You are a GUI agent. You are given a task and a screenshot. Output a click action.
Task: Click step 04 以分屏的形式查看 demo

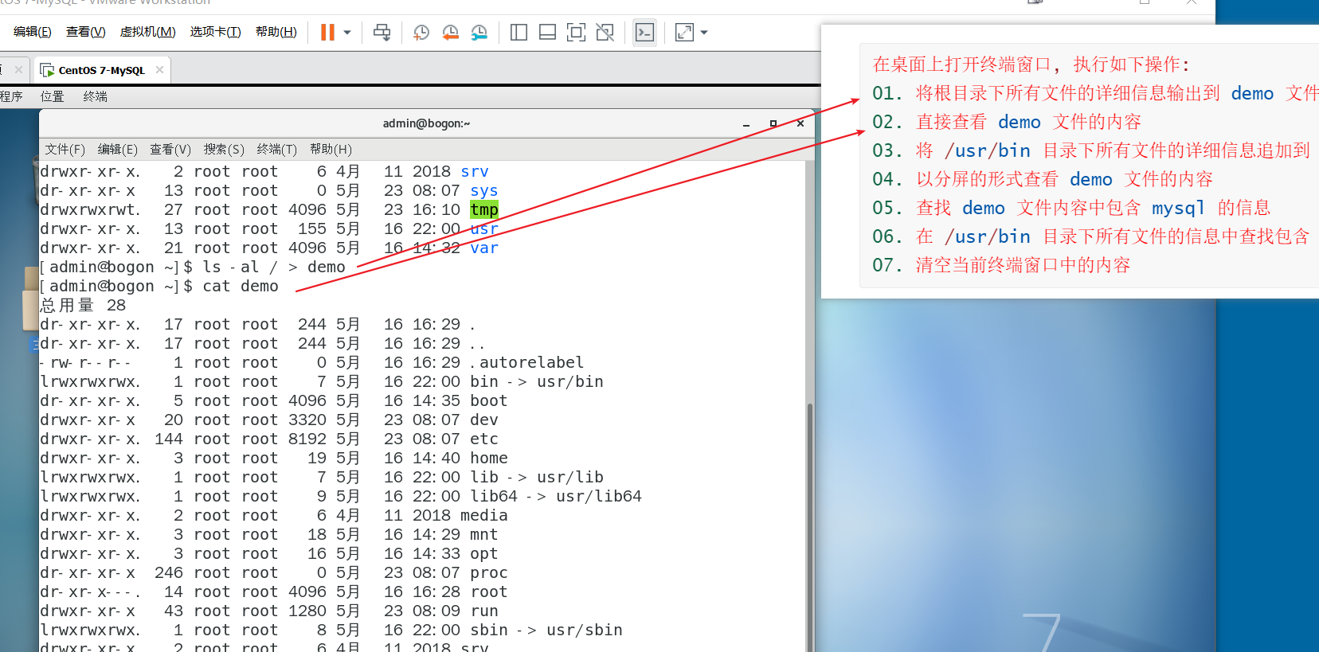[x=1043, y=179]
